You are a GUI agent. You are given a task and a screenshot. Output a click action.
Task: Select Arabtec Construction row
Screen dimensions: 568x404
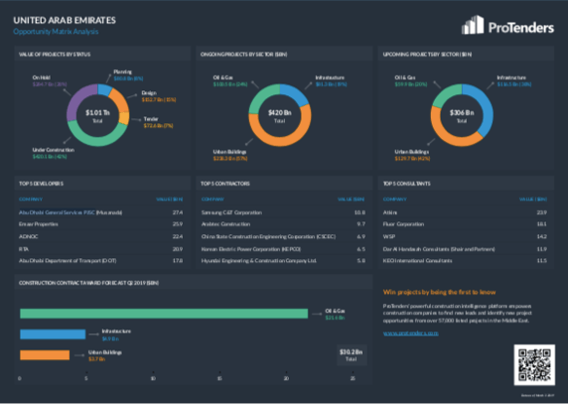[283, 224]
